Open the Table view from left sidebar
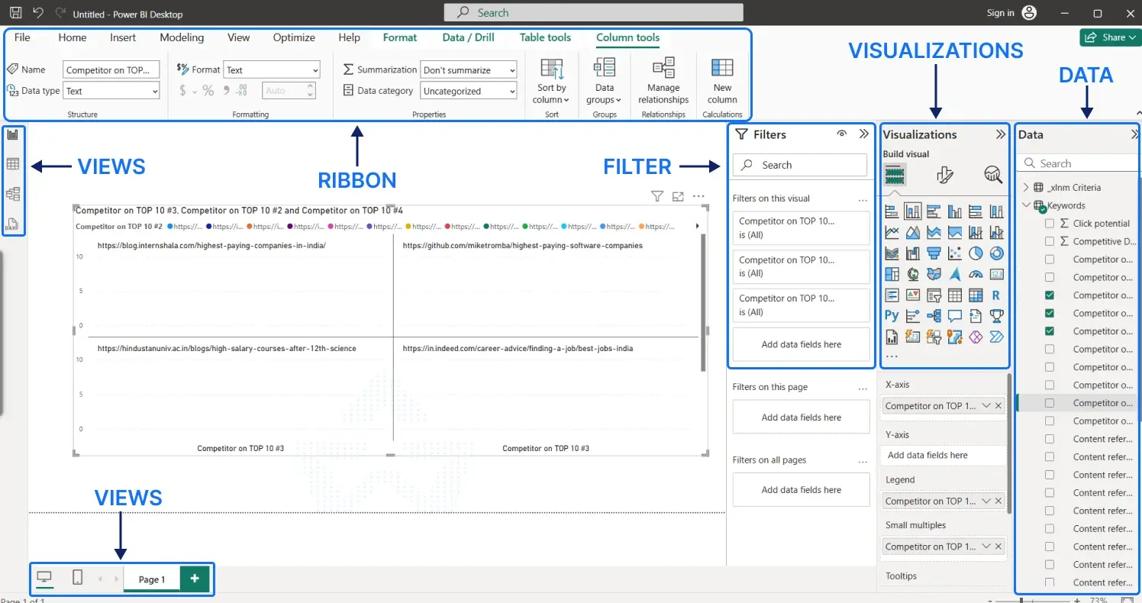1142x603 pixels. tap(13, 163)
